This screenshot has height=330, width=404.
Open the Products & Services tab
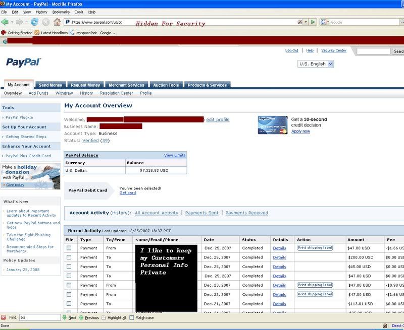point(207,85)
